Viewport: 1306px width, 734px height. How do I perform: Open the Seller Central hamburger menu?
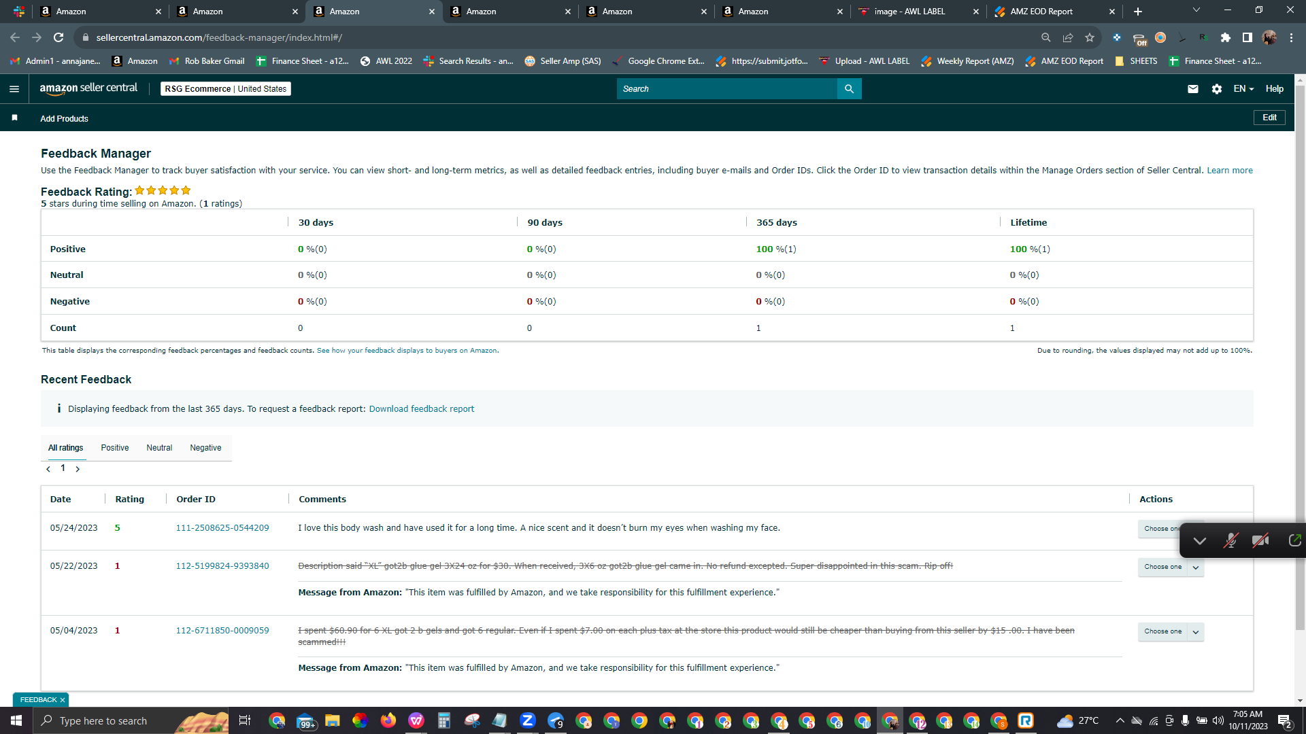click(x=14, y=89)
